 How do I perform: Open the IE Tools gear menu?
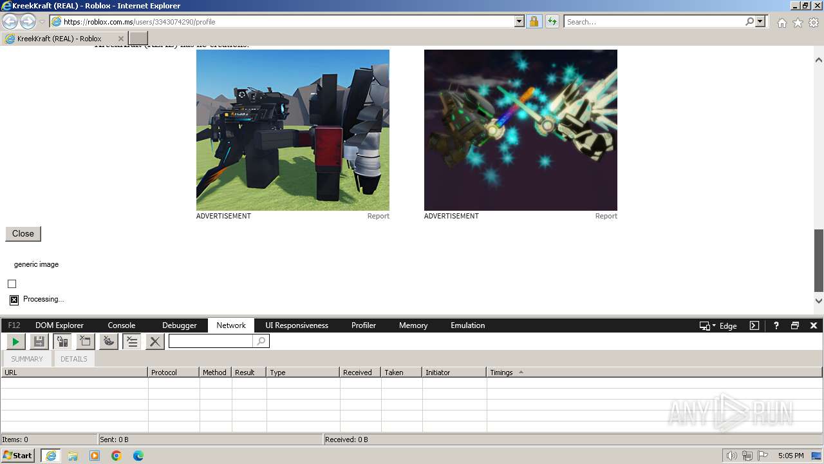[814, 23]
